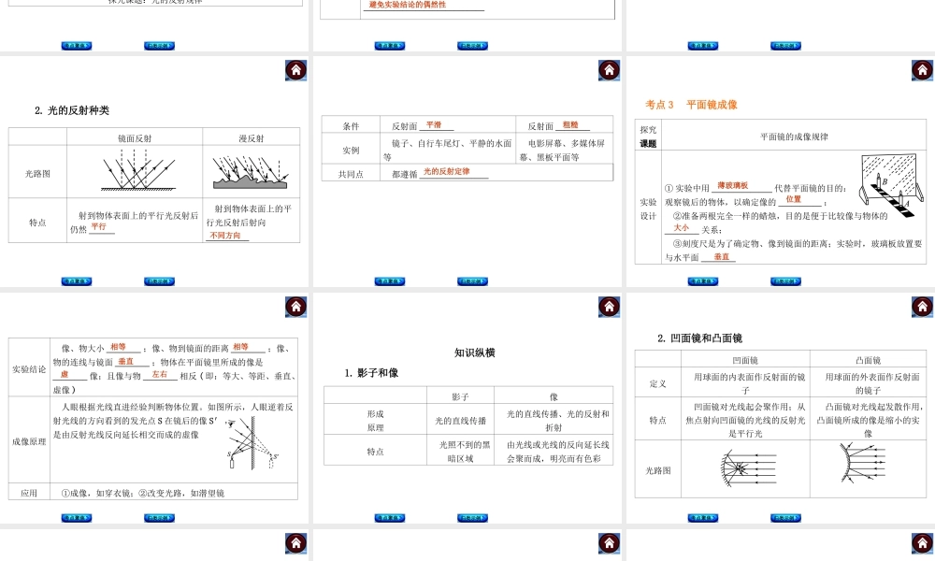
Task: Click right blue button on 平面镜成像 slide
Action: [x=785, y=281]
